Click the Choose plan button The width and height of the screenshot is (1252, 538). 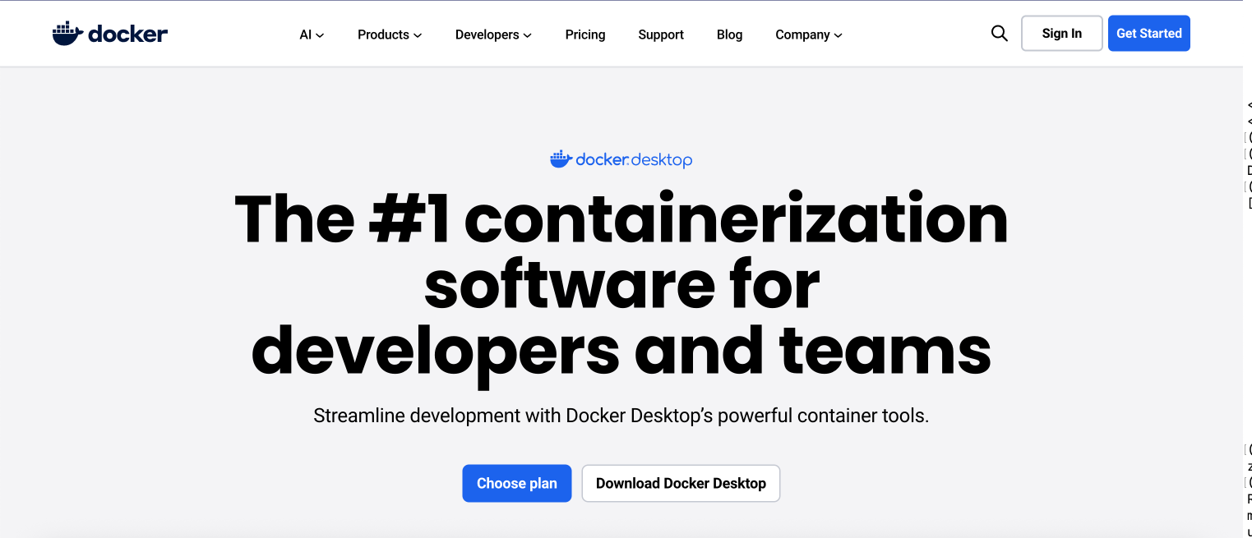click(x=516, y=483)
